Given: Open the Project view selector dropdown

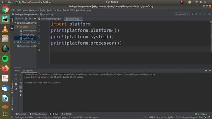Looking at the screenshot, I should coord(19,19).
